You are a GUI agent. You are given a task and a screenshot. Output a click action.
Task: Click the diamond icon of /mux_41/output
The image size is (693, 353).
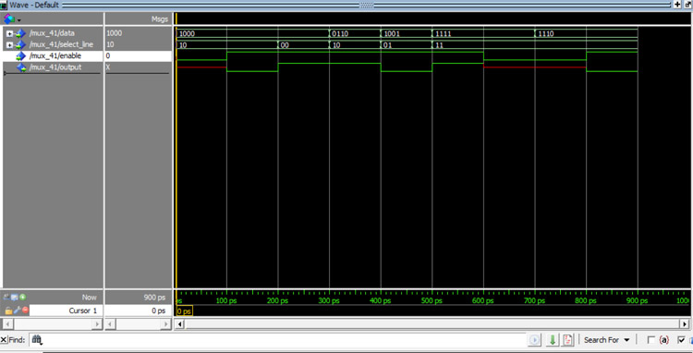pyautogui.click(x=20, y=67)
